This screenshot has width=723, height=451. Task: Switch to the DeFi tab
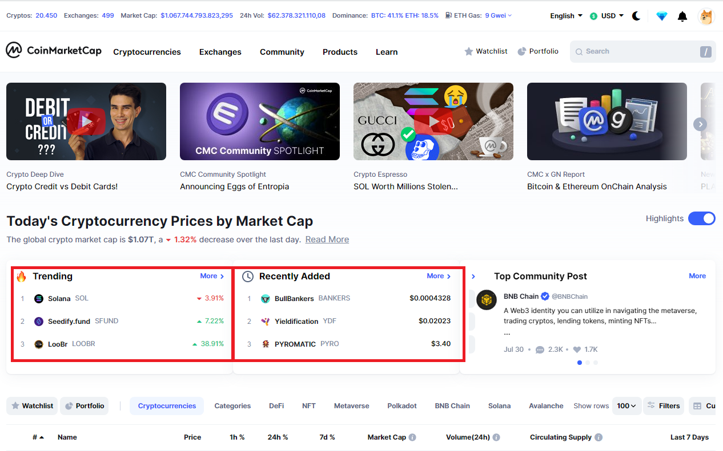coord(276,406)
